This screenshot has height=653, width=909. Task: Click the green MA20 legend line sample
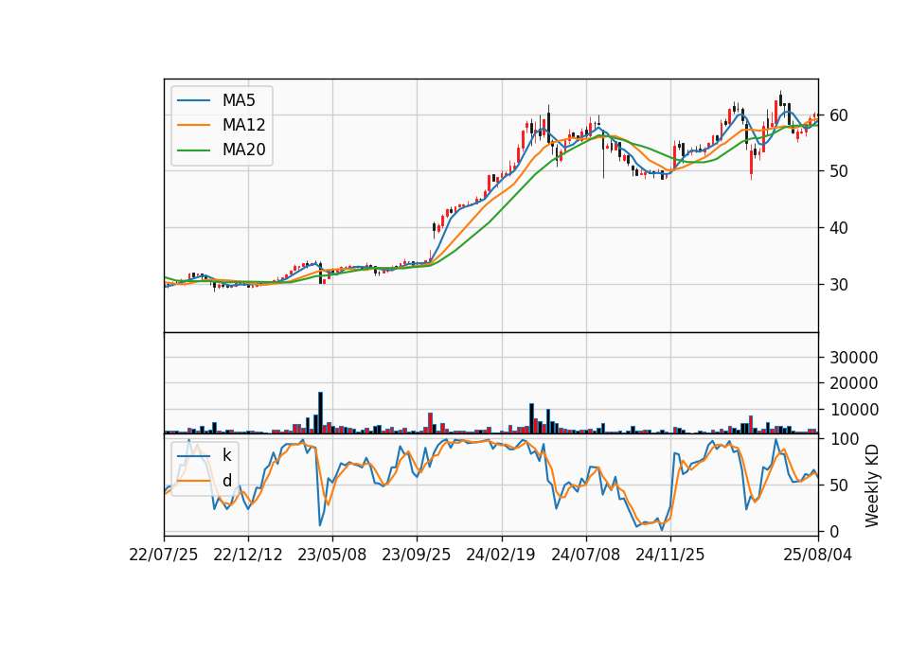(193, 150)
